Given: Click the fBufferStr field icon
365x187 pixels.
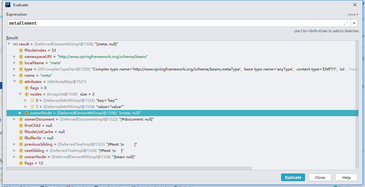Looking at the screenshot, I should coord(21,138).
